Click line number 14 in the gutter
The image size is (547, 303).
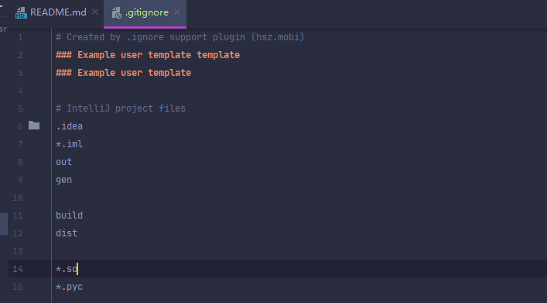(x=18, y=269)
